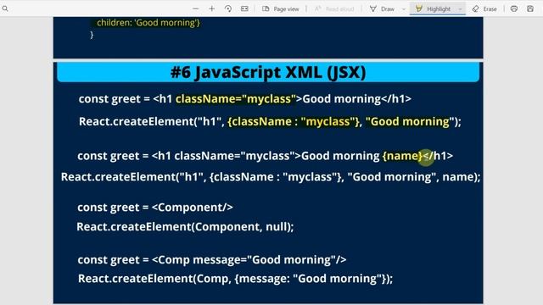Screen dimensions: 543x305
Task: Zoom out with the minus icon
Action: point(196,8)
